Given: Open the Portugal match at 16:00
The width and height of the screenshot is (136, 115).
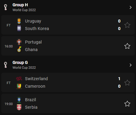Looking at the screenshot, I should coord(68,46).
